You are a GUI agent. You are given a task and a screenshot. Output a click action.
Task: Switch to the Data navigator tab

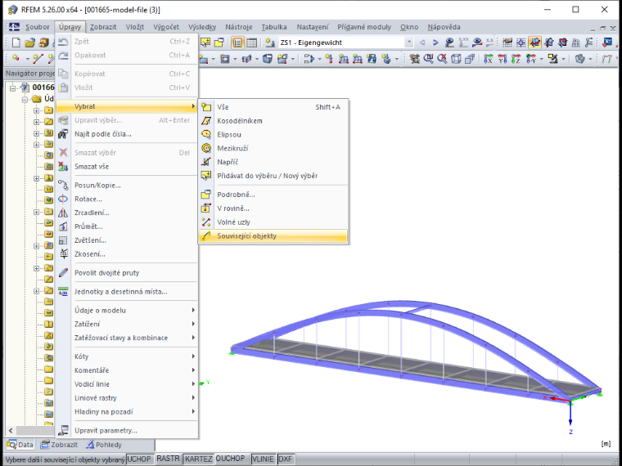pos(20,445)
